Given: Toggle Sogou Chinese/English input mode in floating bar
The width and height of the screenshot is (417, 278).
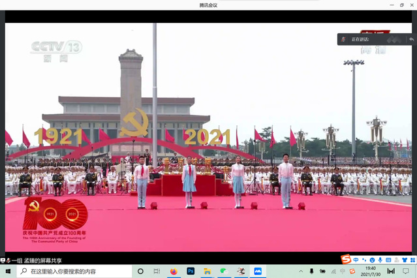Looking at the screenshot, I should (356, 260).
